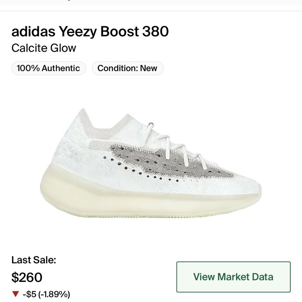This screenshot has height=302, width=302.
Task: Click the word Market in green button
Action: click(x=233, y=277)
